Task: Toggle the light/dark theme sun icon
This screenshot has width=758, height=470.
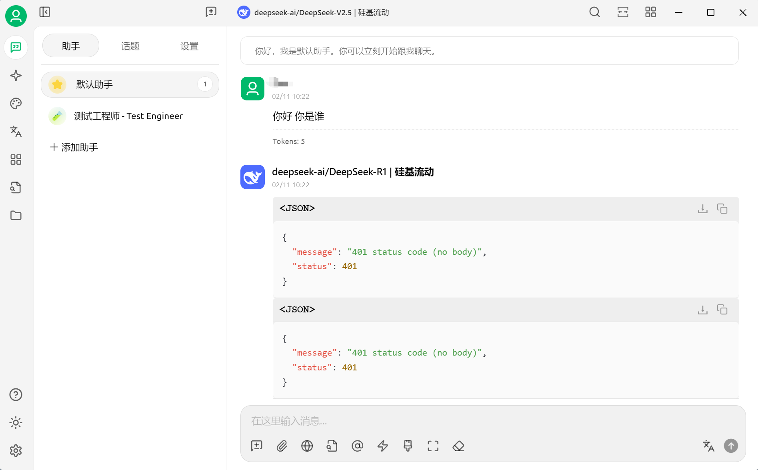Action: pyautogui.click(x=16, y=423)
